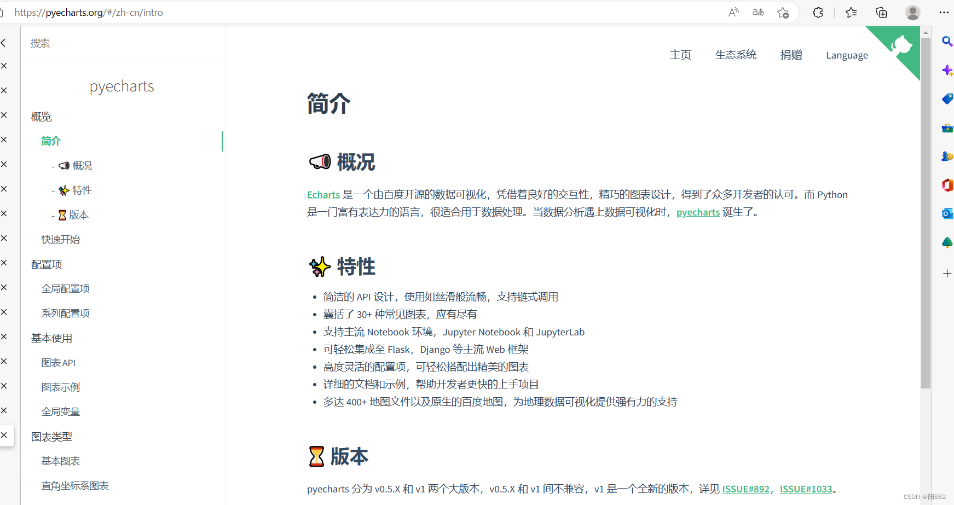Go to 主页 in the top navigation
Screen dimensions: 954x505
point(680,55)
